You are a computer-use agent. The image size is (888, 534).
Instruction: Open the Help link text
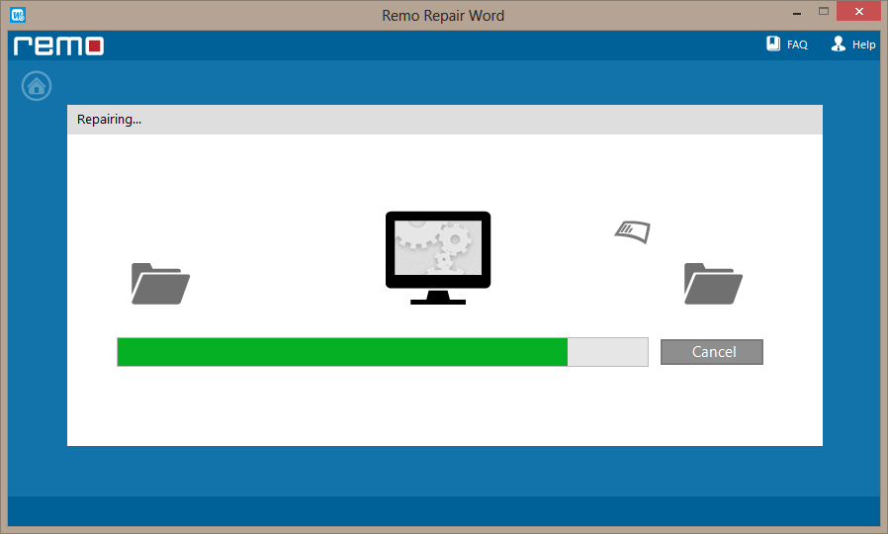863,44
